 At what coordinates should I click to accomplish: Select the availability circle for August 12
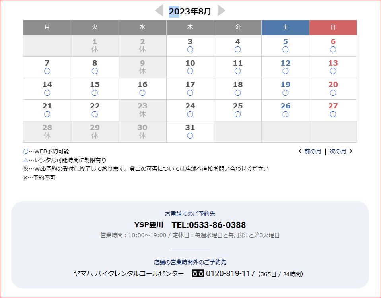click(285, 71)
